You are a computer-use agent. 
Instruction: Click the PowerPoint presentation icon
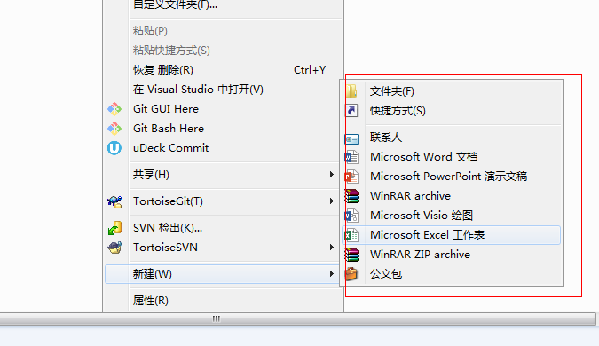coord(351,177)
